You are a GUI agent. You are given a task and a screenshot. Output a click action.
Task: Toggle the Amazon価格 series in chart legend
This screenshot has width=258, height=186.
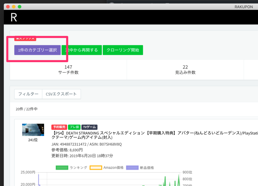107,168
